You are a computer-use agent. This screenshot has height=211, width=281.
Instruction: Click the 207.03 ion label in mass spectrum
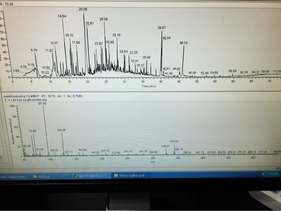click(105, 151)
